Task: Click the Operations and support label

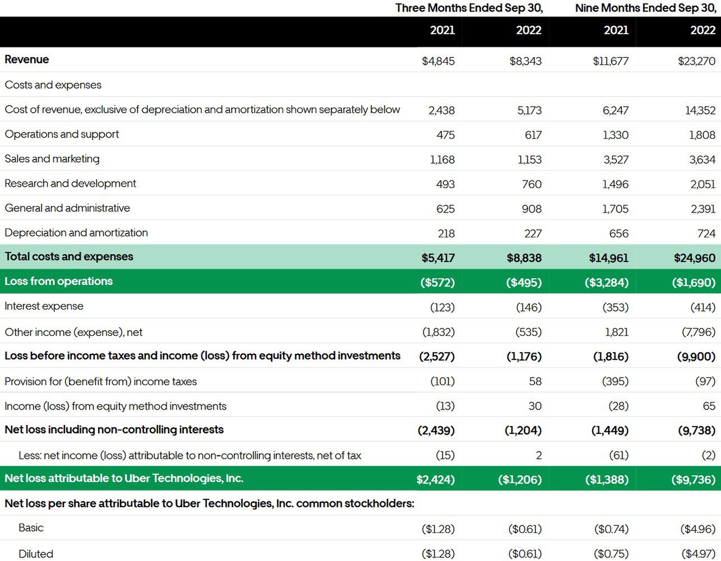Action: pyautogui.click(x=62, y=134)
